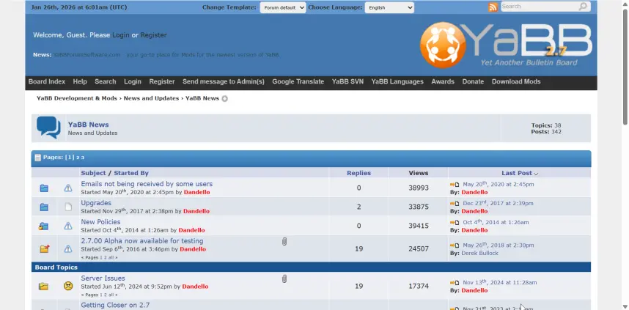Image resolution: width=629 pixels, height=310 pixels.
Task: Open the RSS feed icon
Action: click(x=493, y=7)
